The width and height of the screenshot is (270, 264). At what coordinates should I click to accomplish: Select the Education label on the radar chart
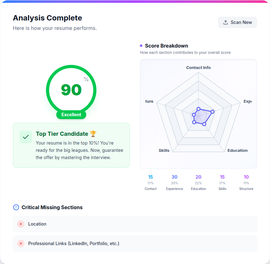tap(238, 150)
